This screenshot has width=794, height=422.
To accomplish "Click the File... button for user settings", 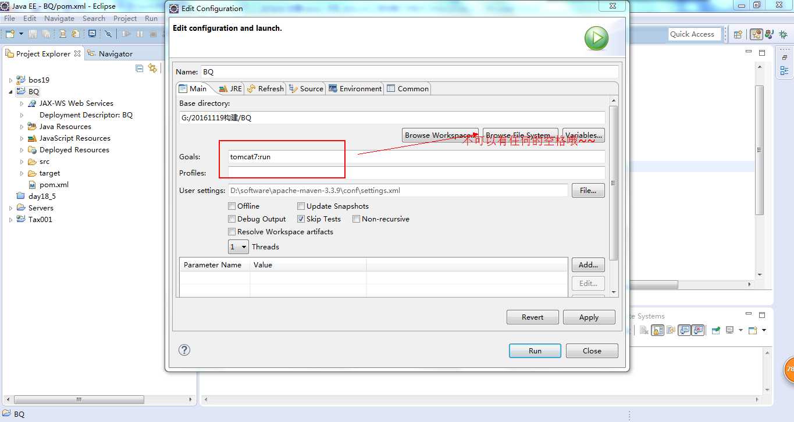I will [x=588, y=190].
